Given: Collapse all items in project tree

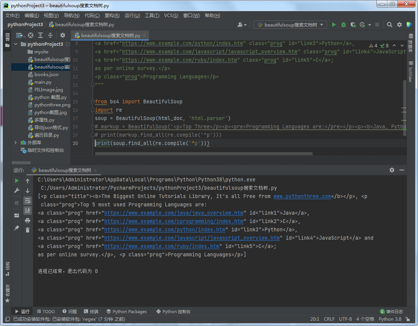Looking at the screenshot, I should point(50,35).
